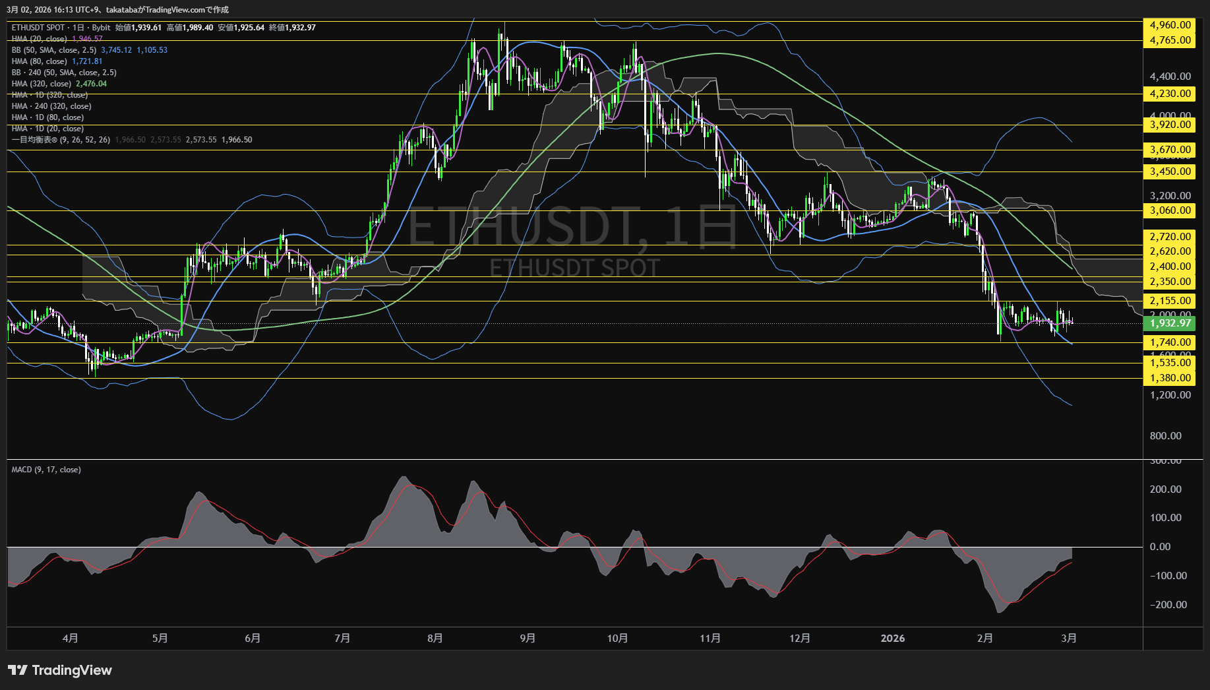The width and height of the screenshot is (1210, 690).
Task: Click the yellow 3,060.00 price level tag
Action: click(x=1170, y=210)
